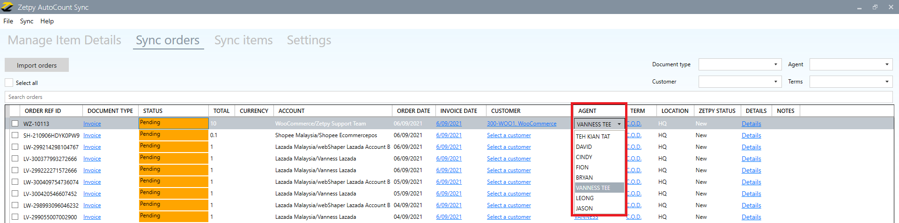Open Details for LV-299055007002900

tap(752, 217)
